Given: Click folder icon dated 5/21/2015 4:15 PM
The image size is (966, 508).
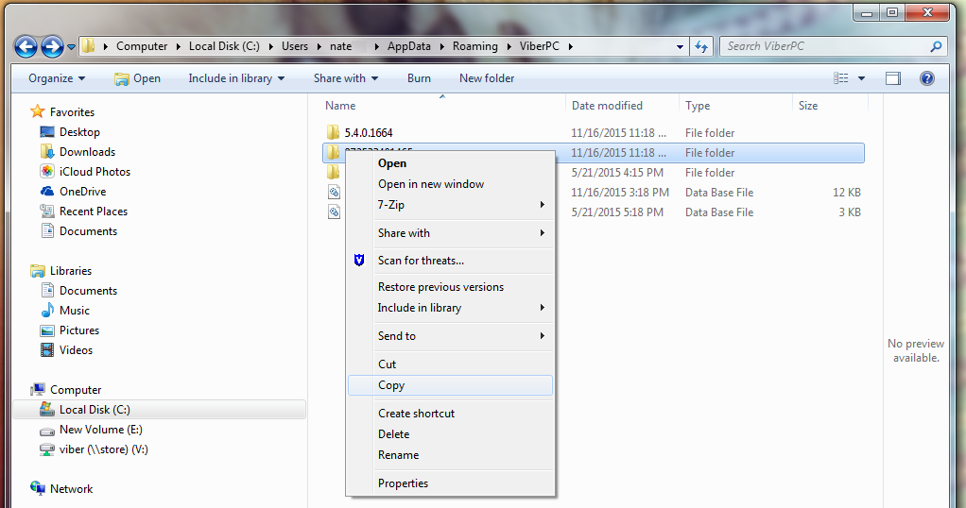Looking at the screenshot, I should [334, 172].
